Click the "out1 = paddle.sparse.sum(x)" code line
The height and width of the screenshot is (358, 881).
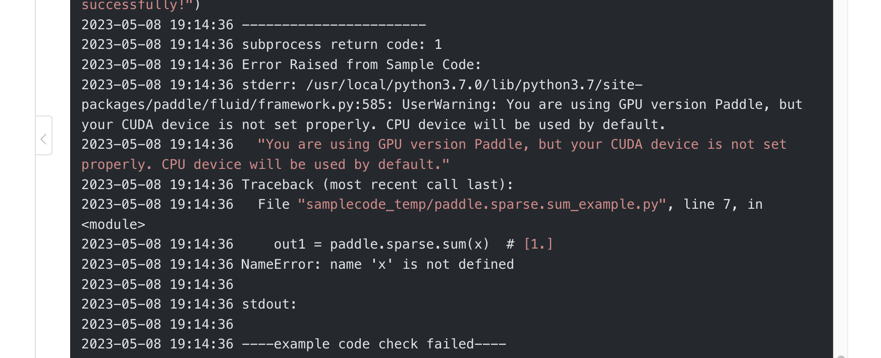pos(381,245)
